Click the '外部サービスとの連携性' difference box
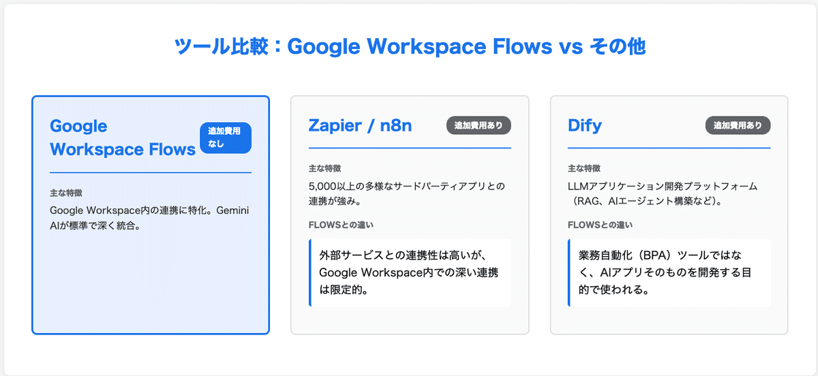 [x=410, y=272]
